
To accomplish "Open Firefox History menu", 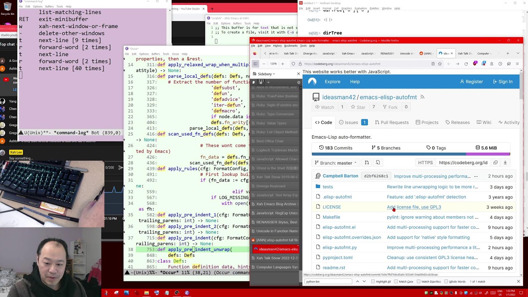I will tap(277, 46).
